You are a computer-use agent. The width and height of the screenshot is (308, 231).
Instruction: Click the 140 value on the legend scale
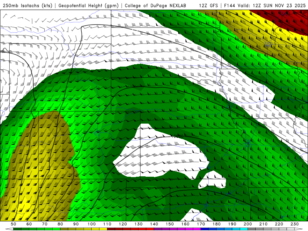tap(154, 224)
